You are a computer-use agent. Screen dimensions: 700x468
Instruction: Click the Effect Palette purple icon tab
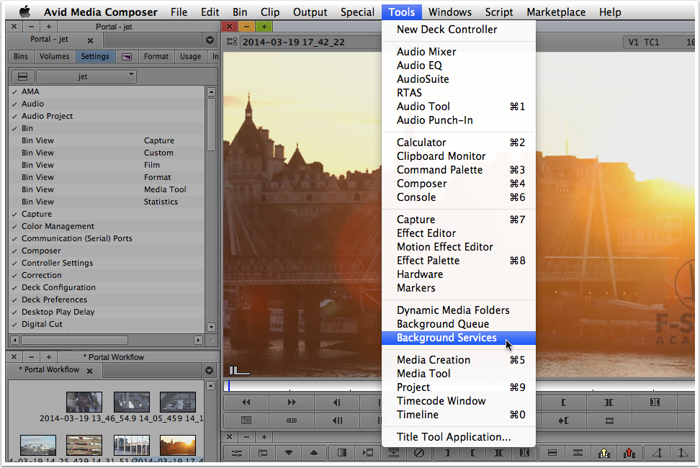coord(127,57)
